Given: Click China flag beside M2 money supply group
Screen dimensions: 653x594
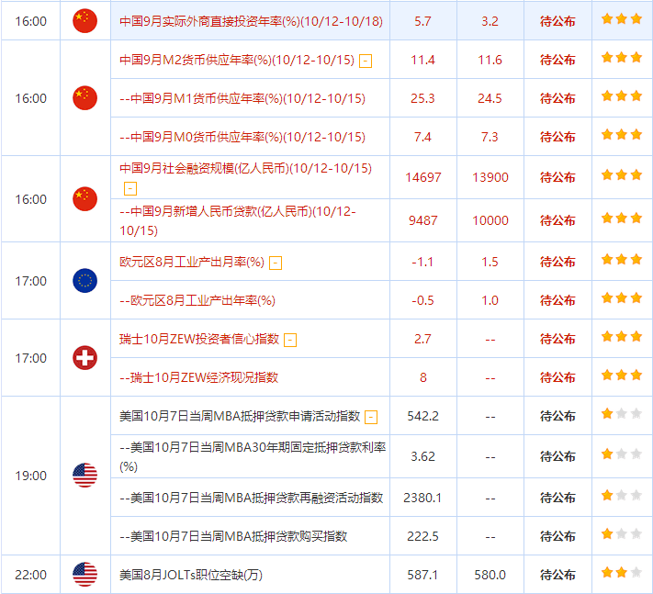Looking at the screenshot, I should [84, 97].
